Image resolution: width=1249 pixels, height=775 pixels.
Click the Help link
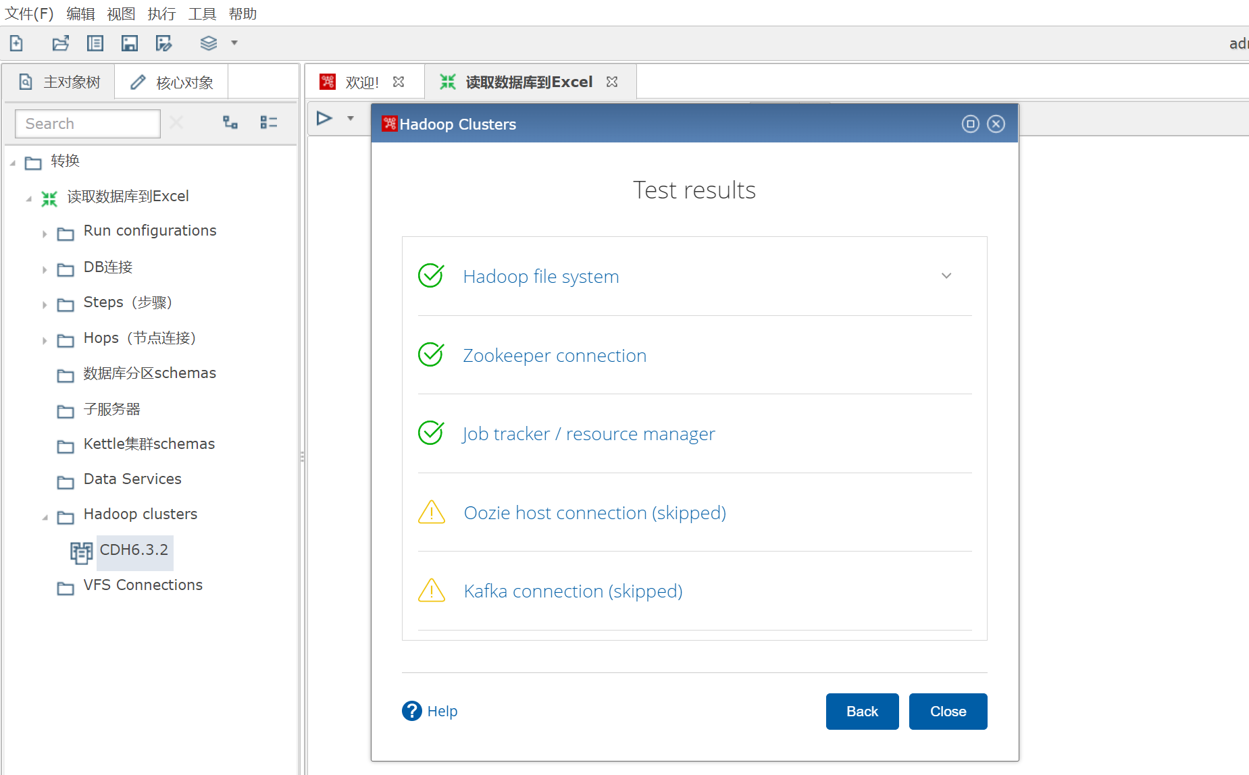pyautogui.click(x=442, y=711)
